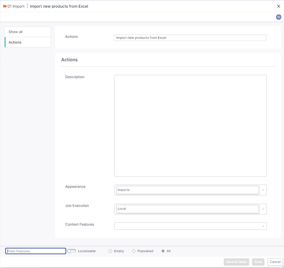
Task: Click the Cancel button
Action: 275,262
